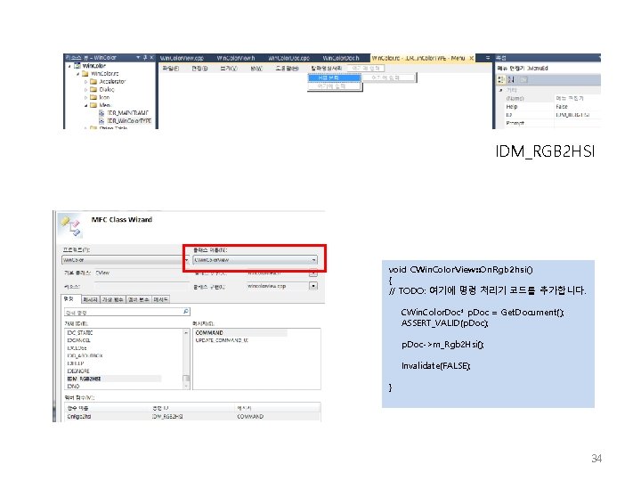Switch to the 메서드 tab in the Class Wizard
This screenshot has height=481, width=641.
[160, 300]
